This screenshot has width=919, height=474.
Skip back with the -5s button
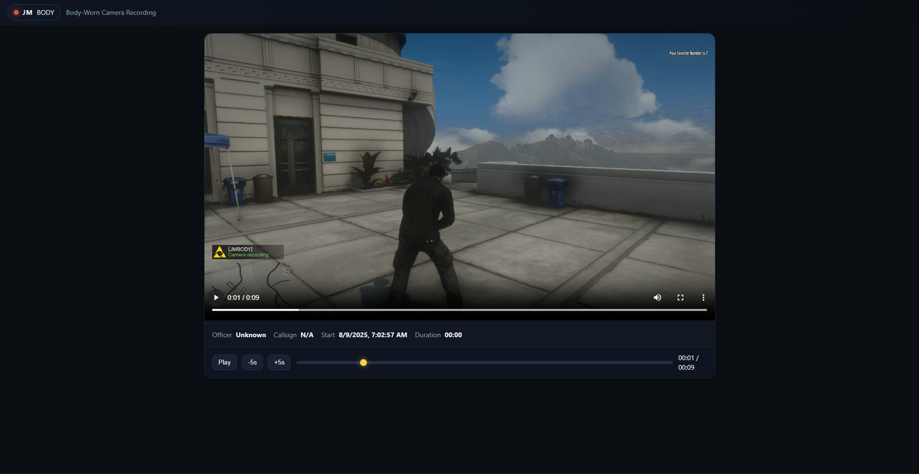pos(252,362)
